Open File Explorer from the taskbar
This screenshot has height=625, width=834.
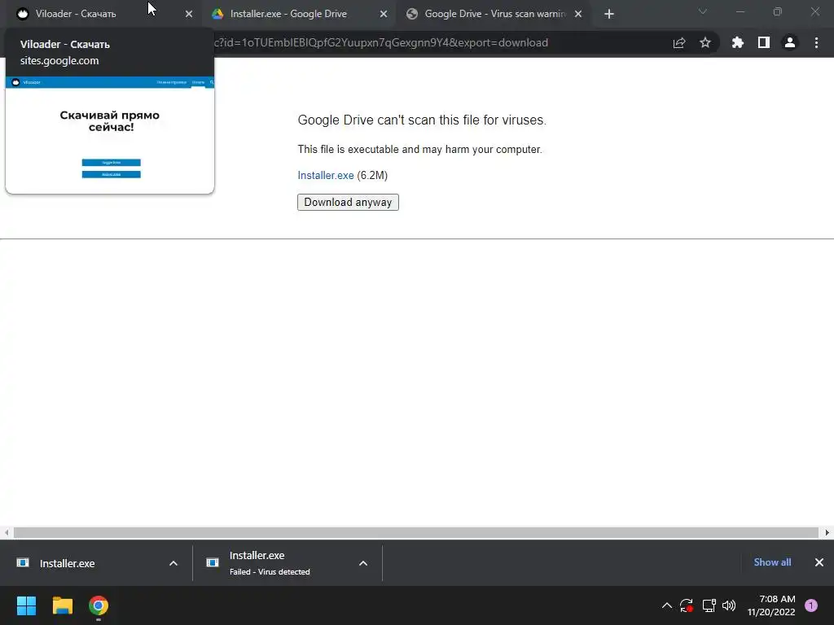point(62,605)
